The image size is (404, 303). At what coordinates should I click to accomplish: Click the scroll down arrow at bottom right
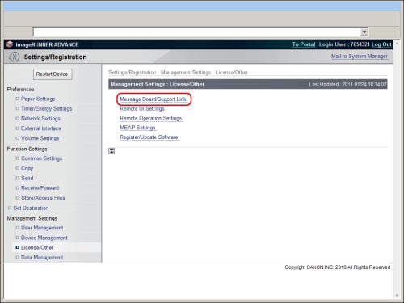(x=397, y=296)
